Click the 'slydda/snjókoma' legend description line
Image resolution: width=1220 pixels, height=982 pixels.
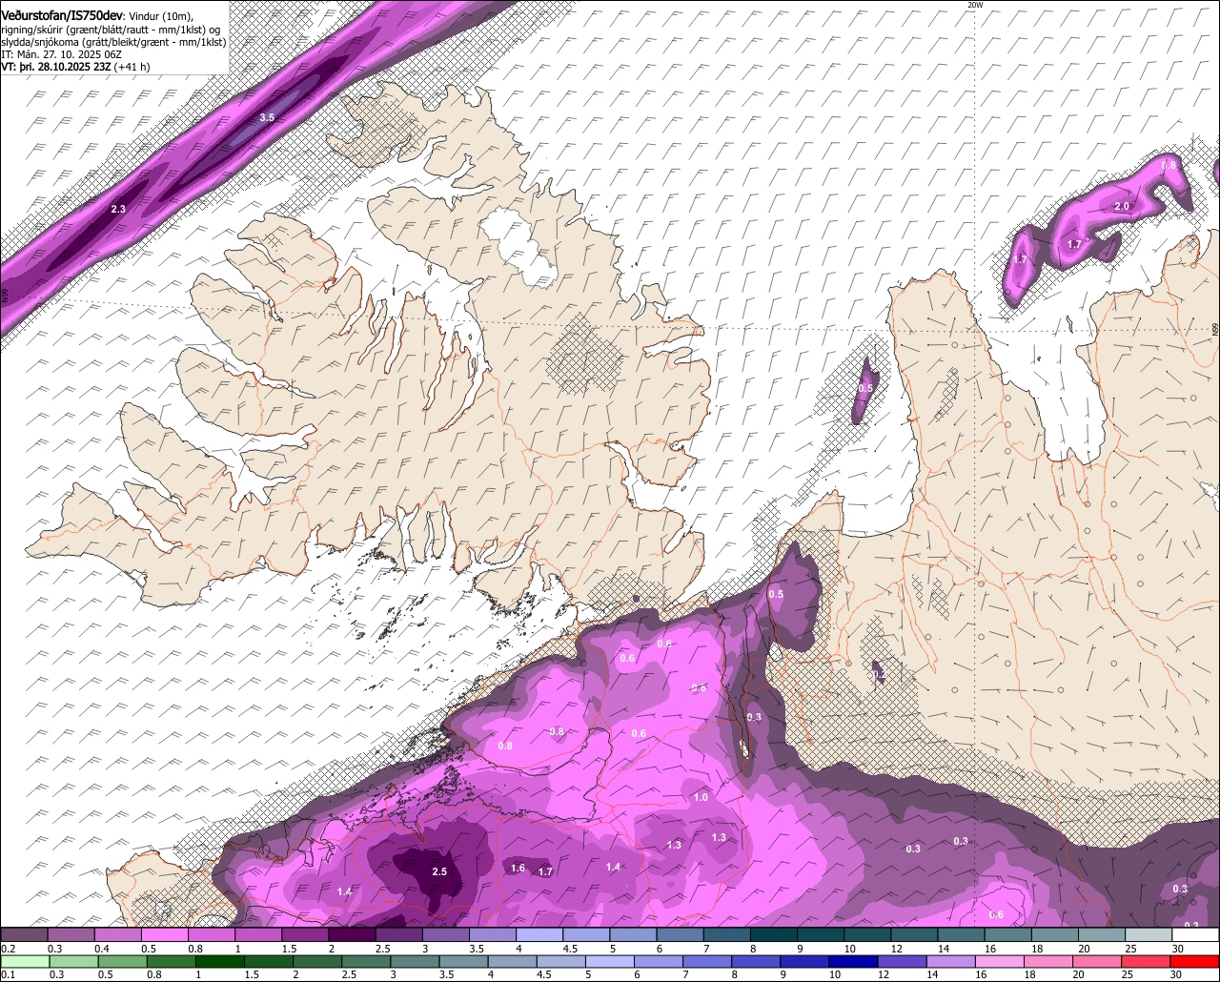(113, 42)
